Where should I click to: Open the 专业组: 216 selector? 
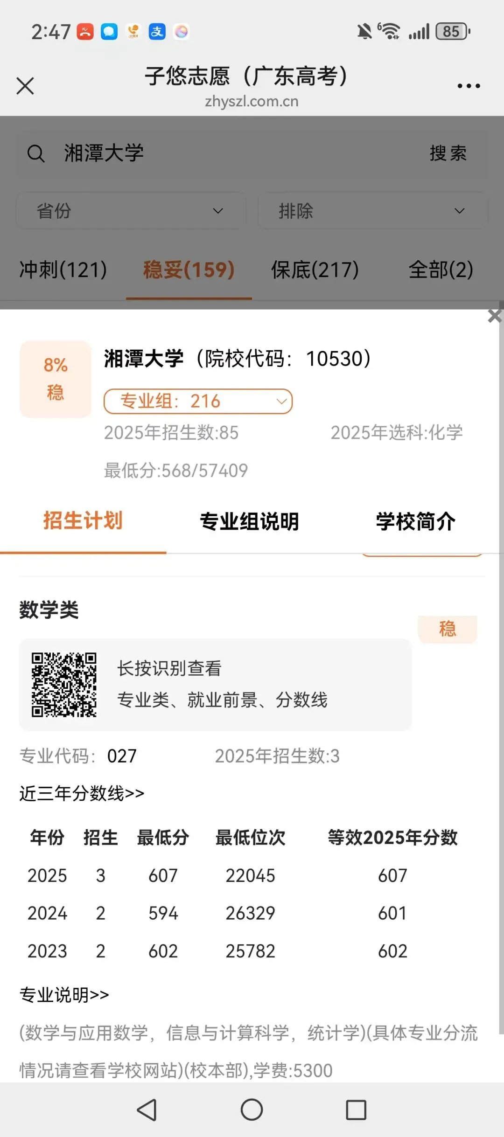(198, 401)
